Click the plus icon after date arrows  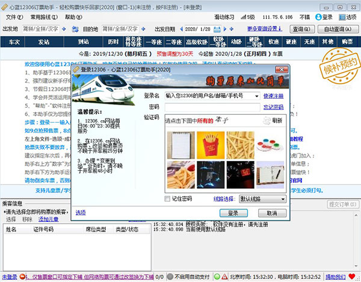tap(232, 29)
